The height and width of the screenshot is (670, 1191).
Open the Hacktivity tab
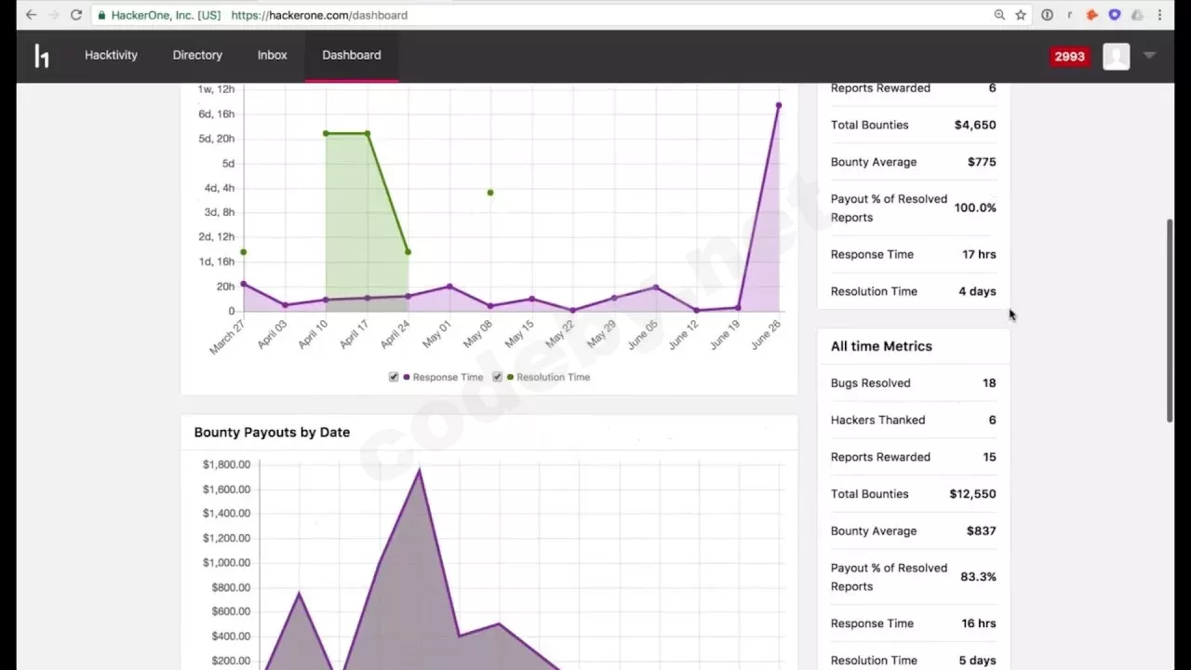(x=111, y=55)
